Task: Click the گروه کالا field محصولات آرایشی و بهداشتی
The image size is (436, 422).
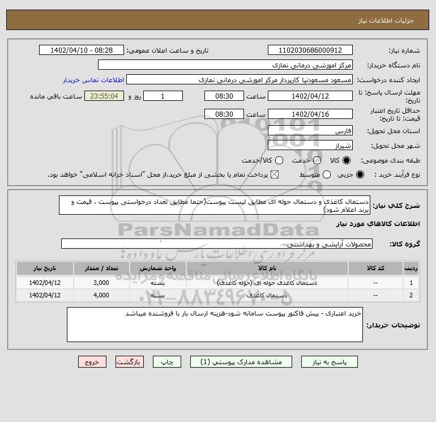Action: coord(217,244)
